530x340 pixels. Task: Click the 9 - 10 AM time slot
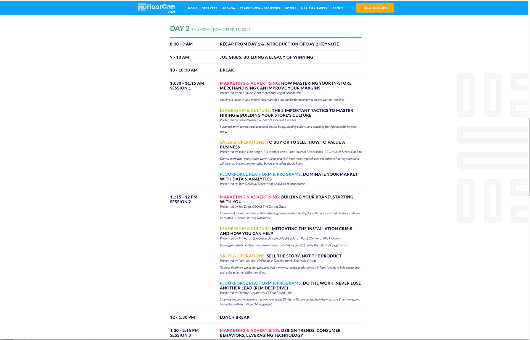[x=179, y=57]
